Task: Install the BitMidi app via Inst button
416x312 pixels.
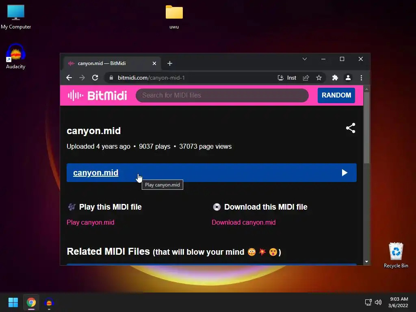Action: click(x=287, y=78)
